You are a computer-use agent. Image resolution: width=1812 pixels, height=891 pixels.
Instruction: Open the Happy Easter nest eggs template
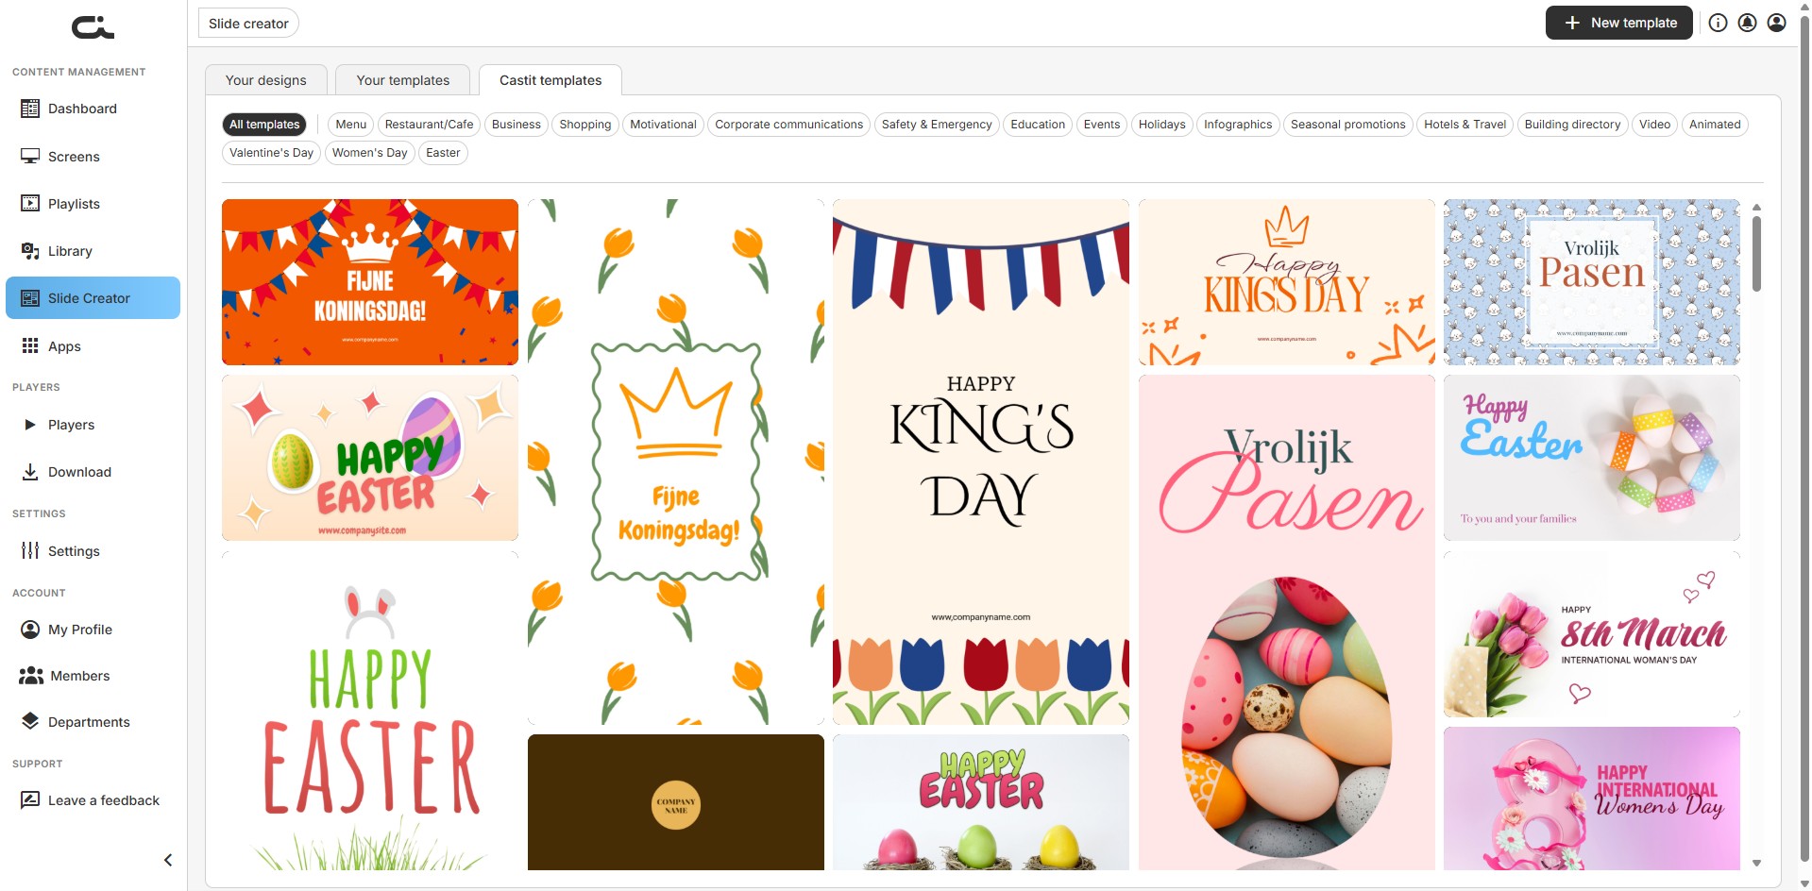(981, 802)
